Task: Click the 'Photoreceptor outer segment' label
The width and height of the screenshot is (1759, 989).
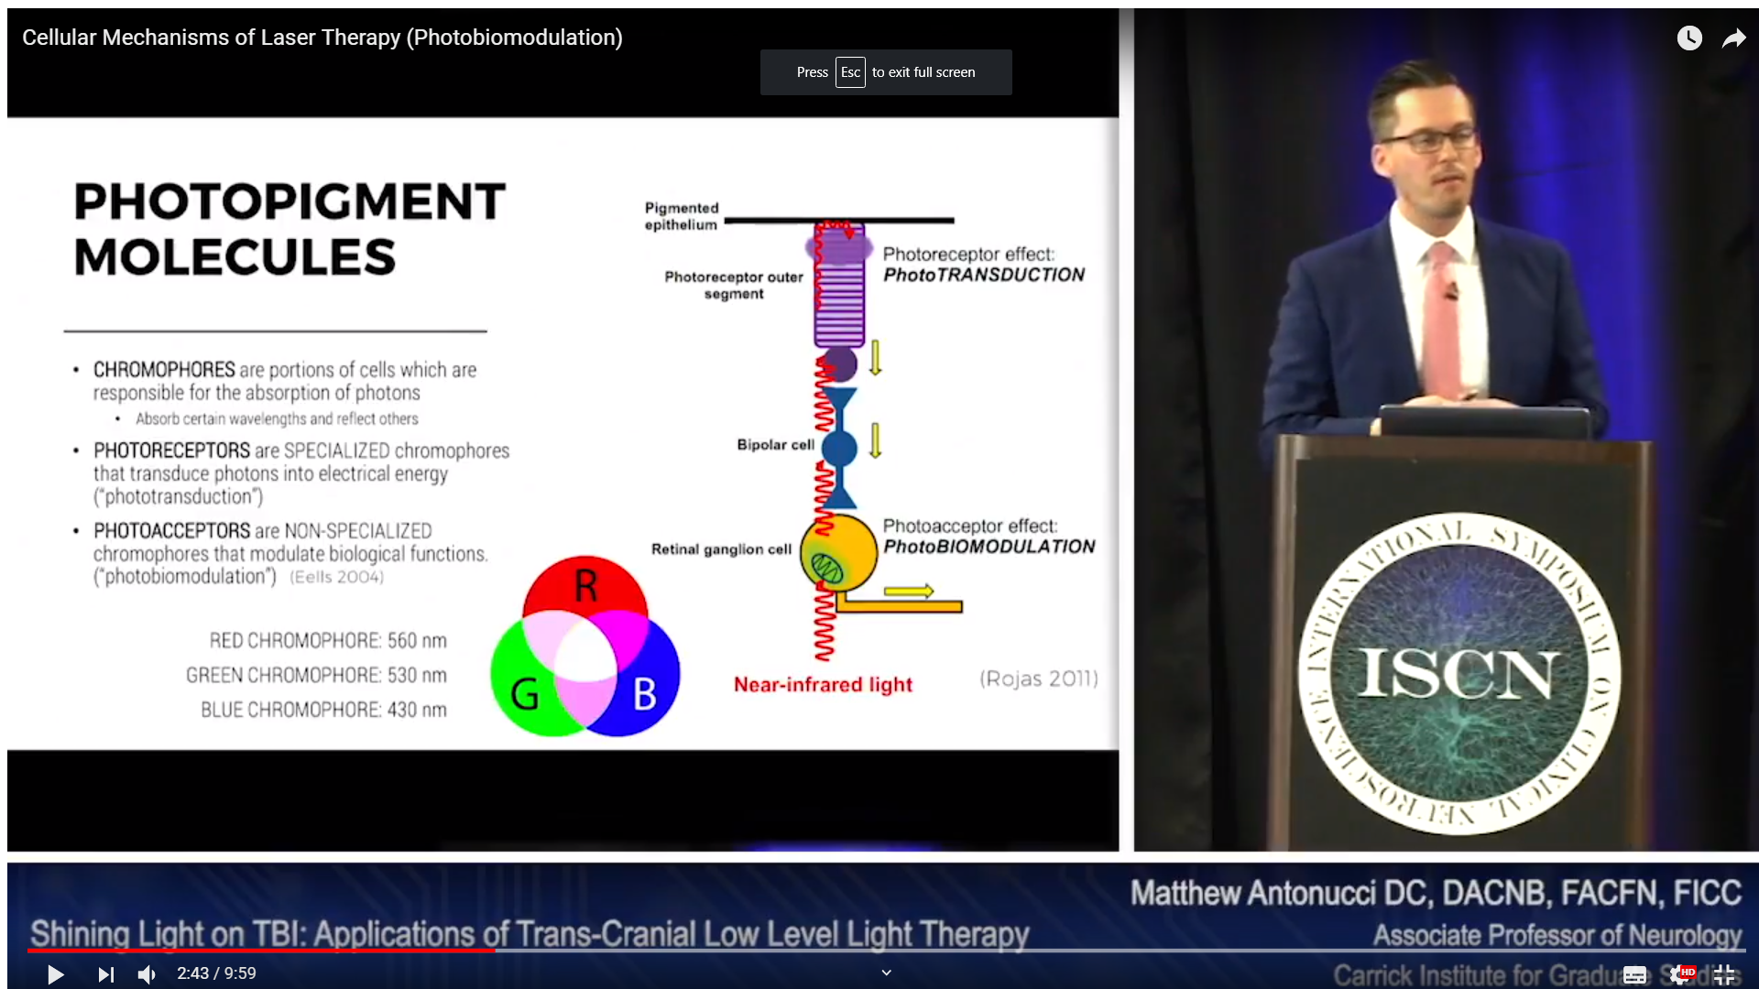Action: (x=734, y=285)
